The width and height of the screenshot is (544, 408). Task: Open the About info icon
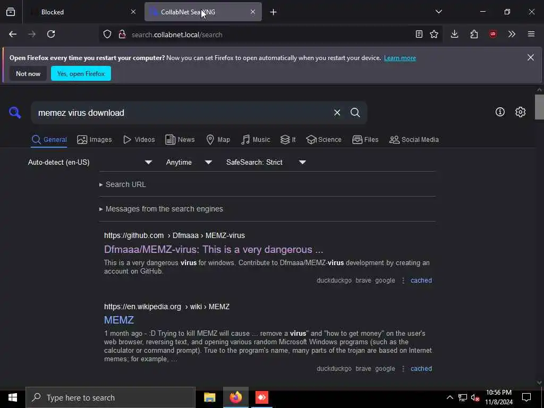coord(500,112)
